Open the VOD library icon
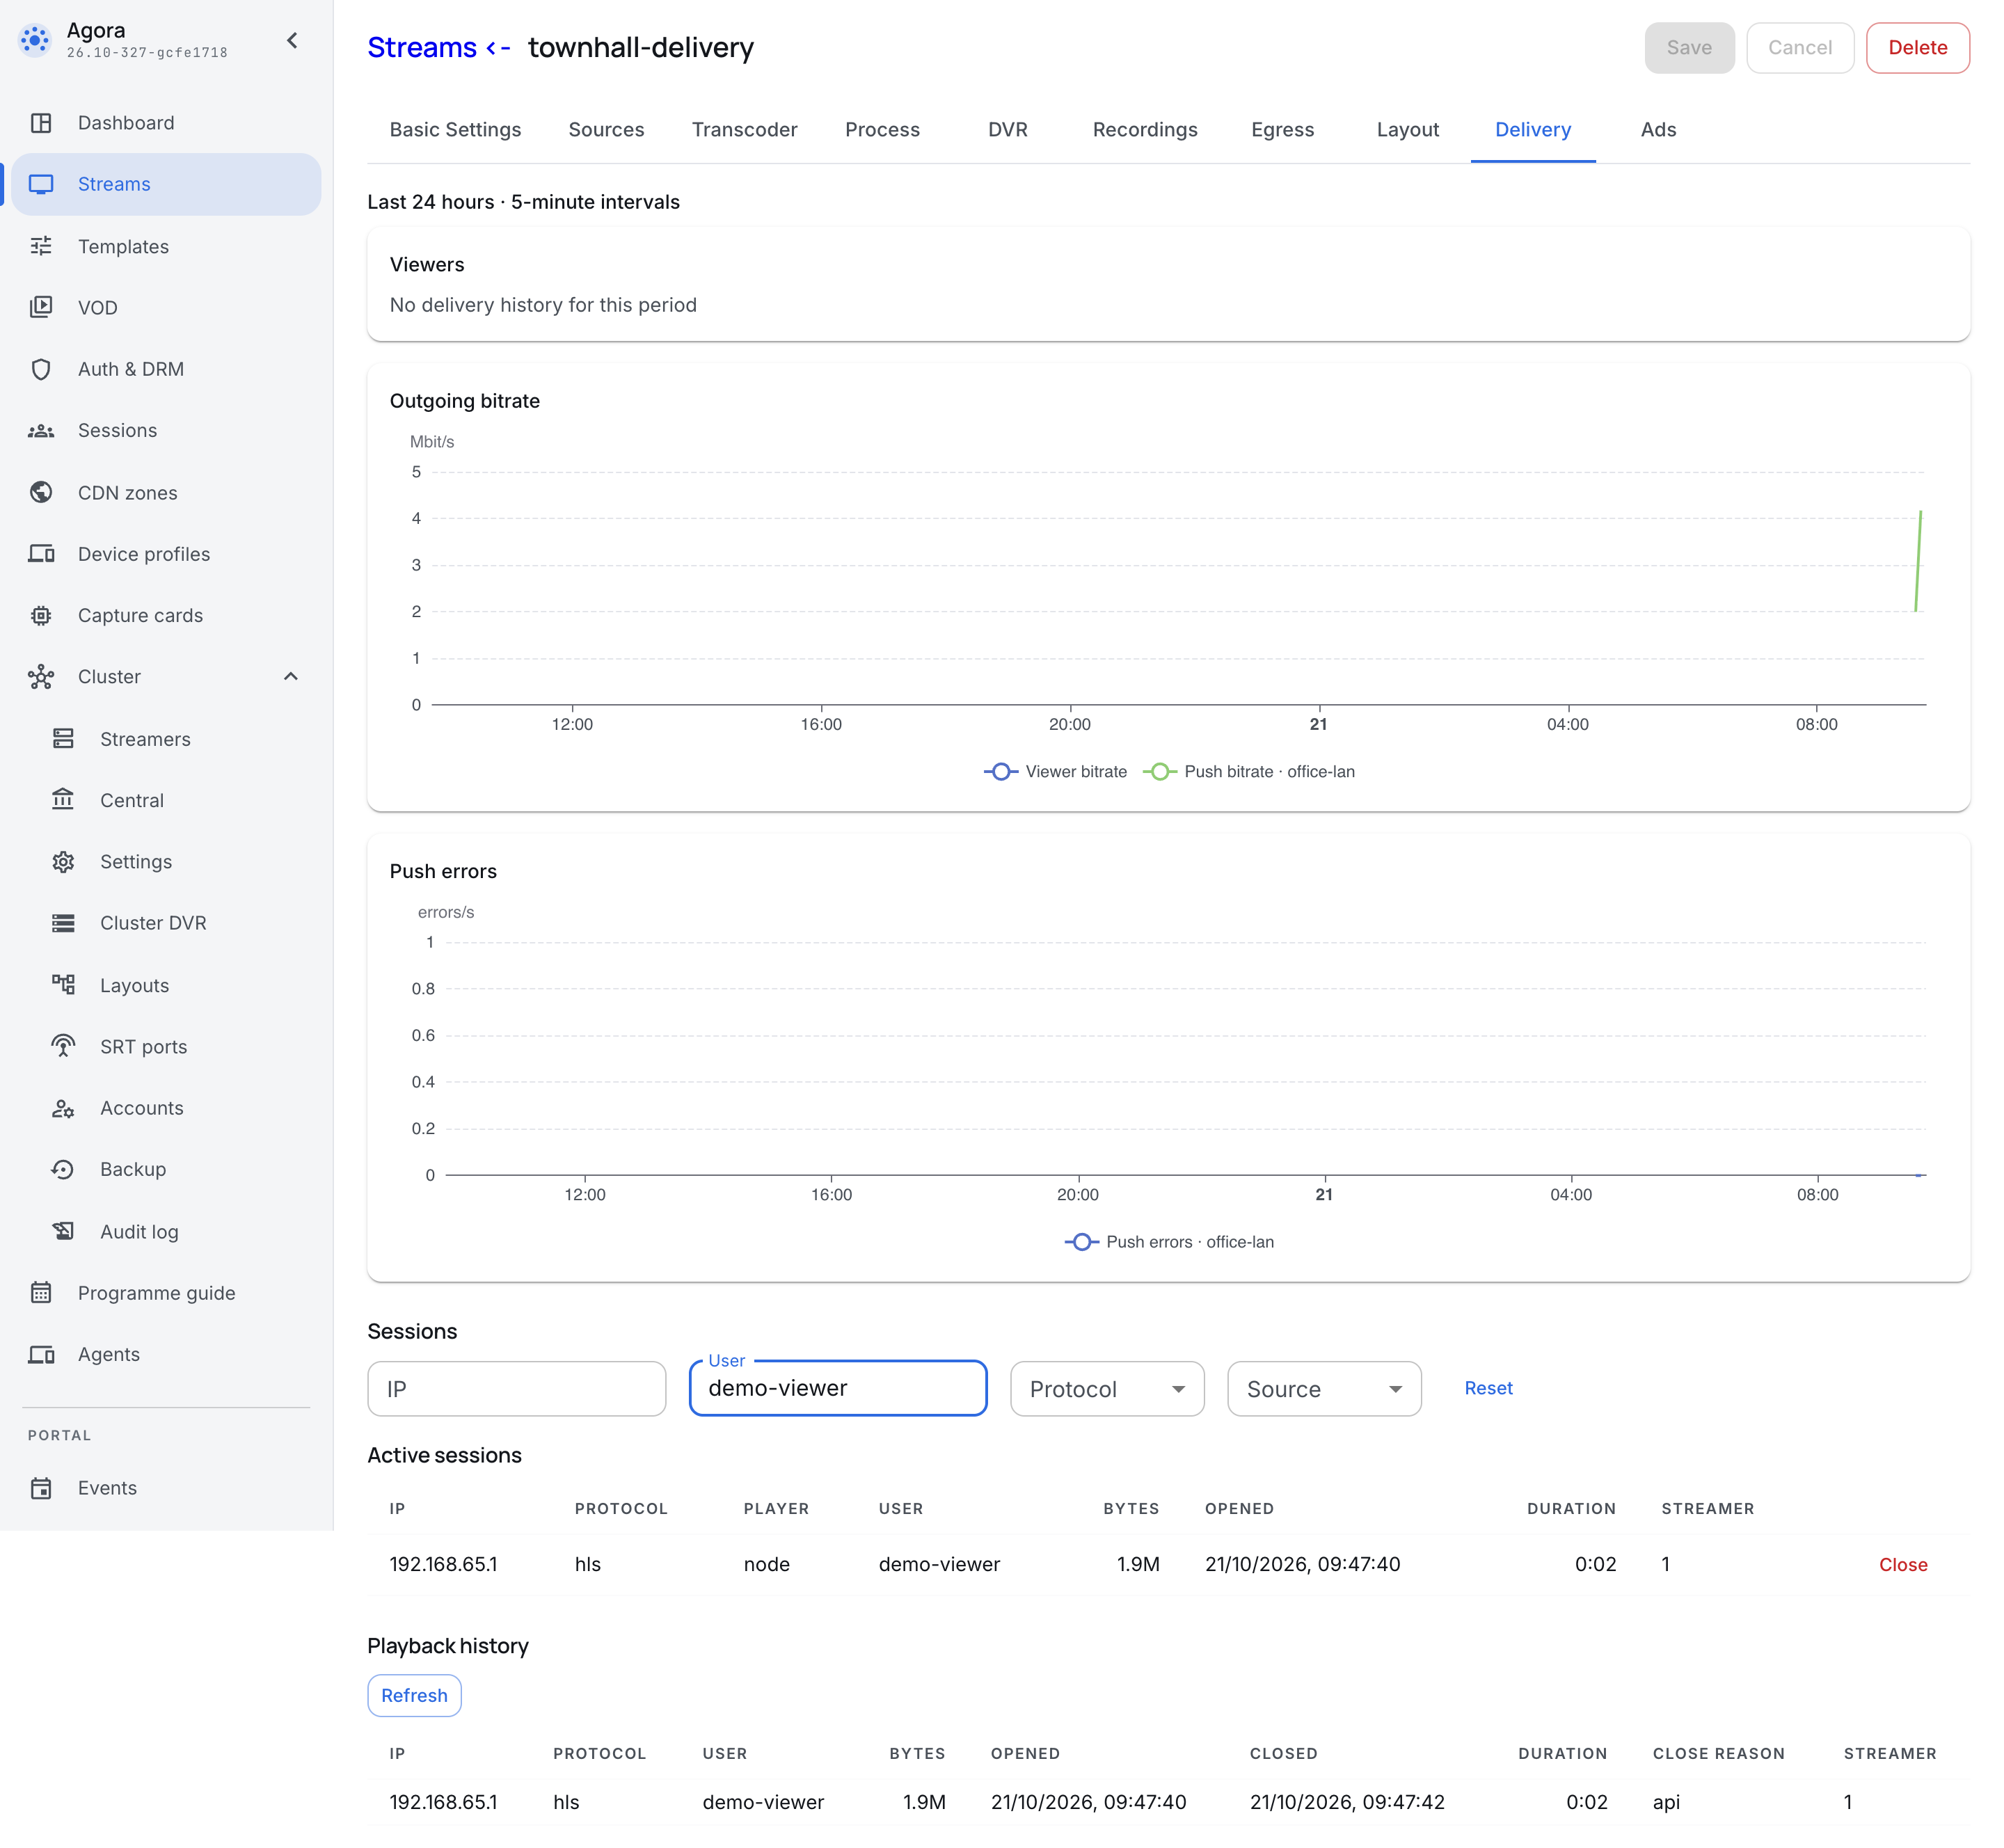The width and height of the screenshot is (2004, 1848). [41, 307]
